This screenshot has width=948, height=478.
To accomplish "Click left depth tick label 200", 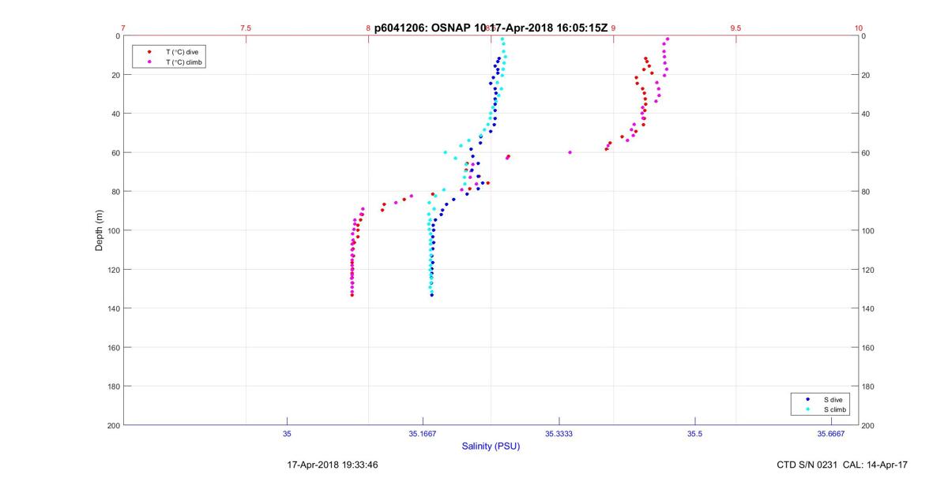I will pos(112,425).
